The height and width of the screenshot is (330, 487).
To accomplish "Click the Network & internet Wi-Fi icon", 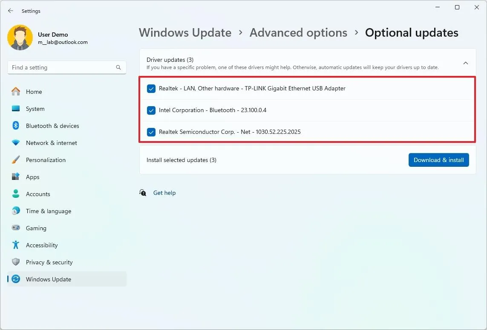I will (x=16, y=143).
